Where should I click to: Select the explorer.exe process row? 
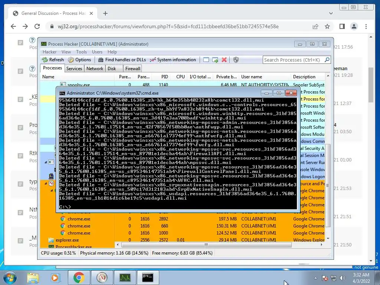(x=182, y=240)
